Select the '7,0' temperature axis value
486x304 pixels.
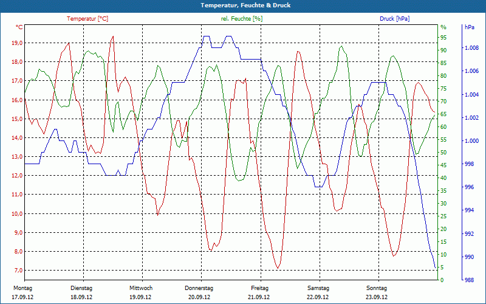pyautogui.click(x=18, y=271)
